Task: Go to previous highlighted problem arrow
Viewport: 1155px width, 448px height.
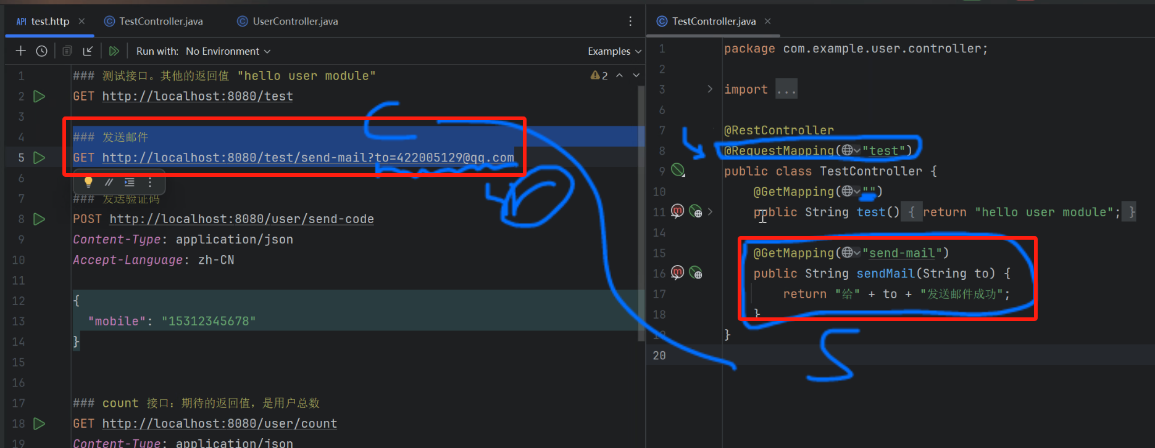Action: [x=619, y=75]
